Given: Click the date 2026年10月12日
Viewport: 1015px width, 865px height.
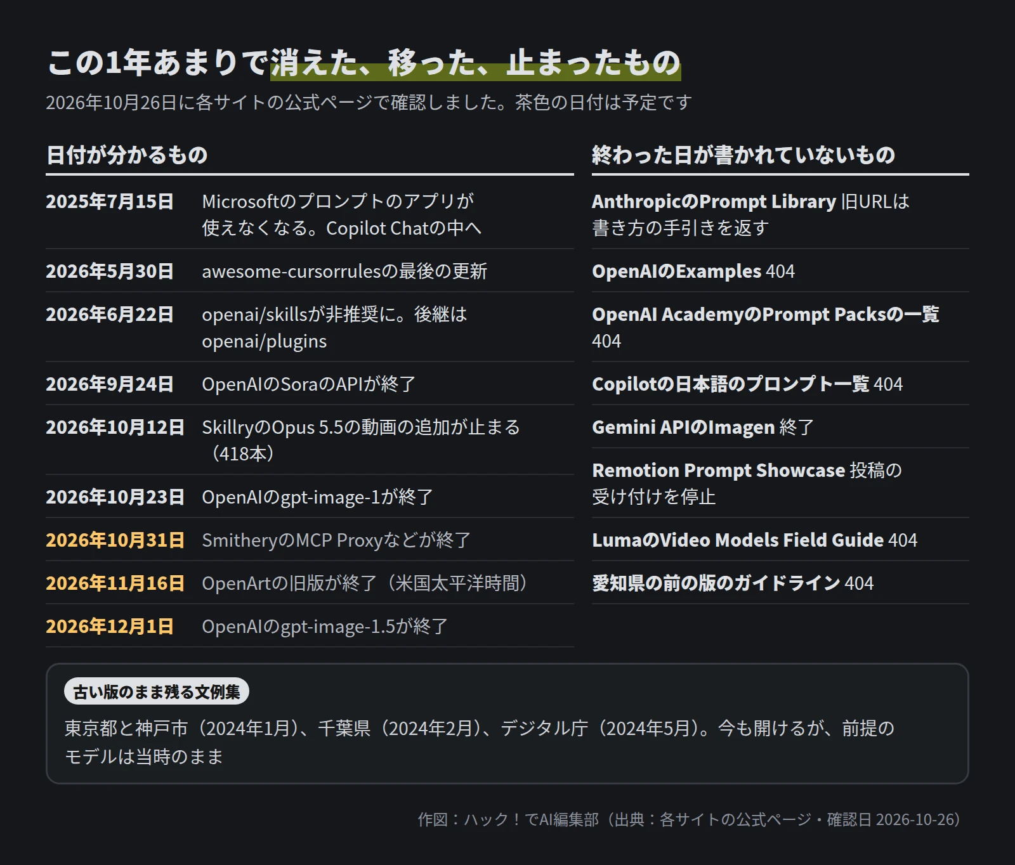Looking at the screenshot, I should pos(115,427).
